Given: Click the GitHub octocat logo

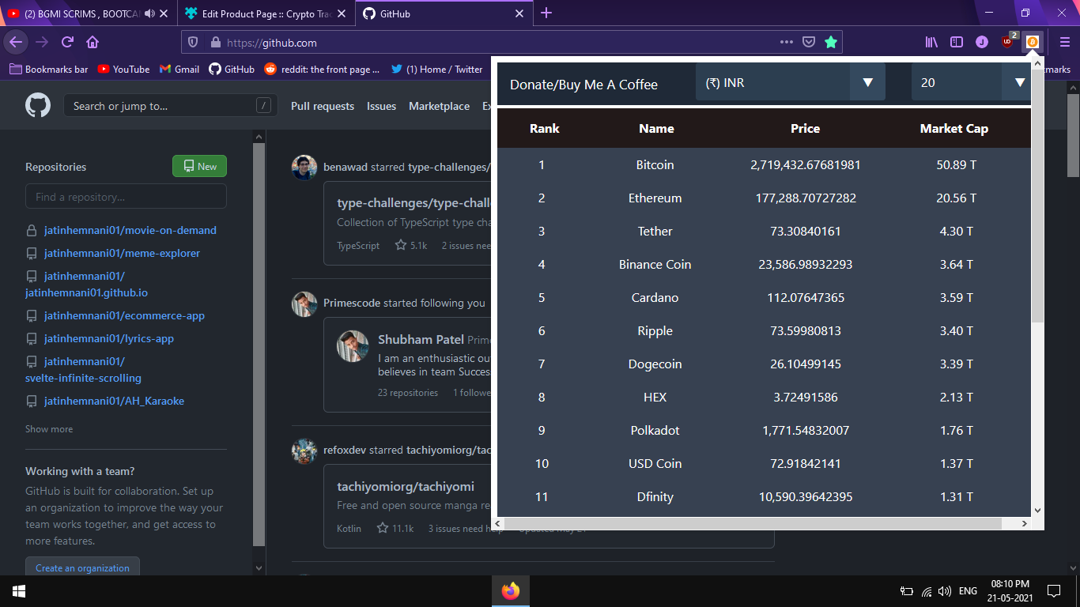Looking at the screenshot, I should click(38, 106).
